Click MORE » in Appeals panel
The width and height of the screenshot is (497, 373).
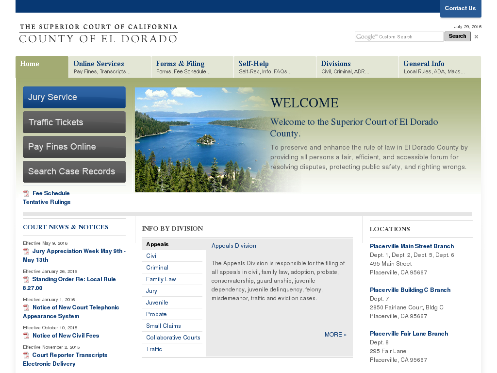(335, 335)
